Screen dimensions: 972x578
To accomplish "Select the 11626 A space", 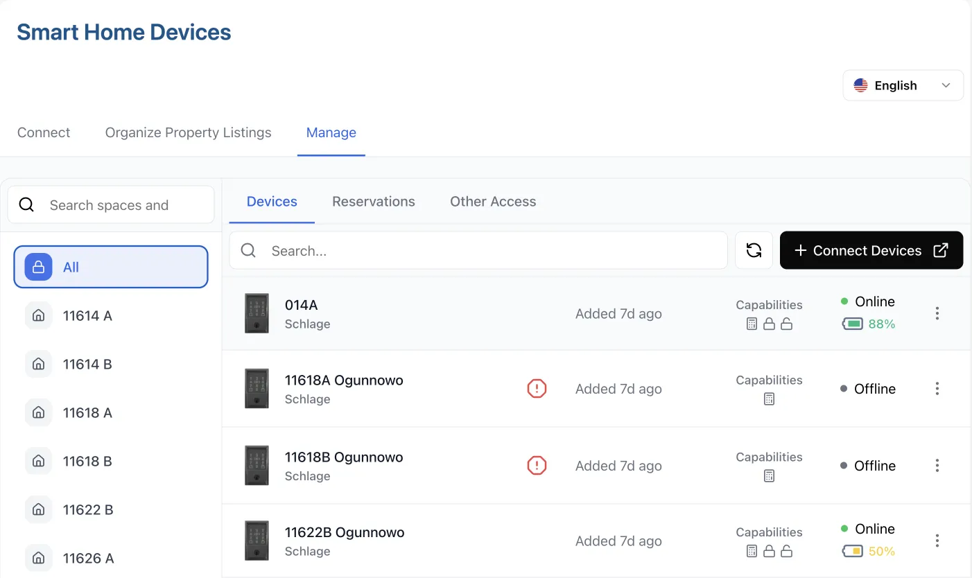I will 111,559.
